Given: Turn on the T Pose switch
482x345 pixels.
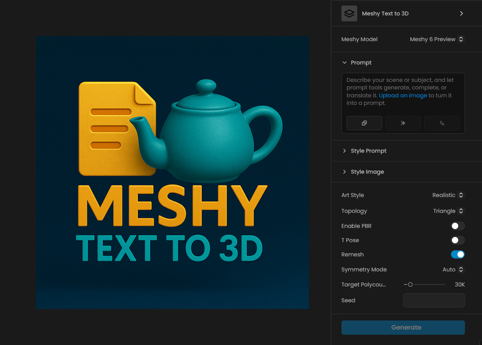Looking at the screenshot, I should coord(457,240).
